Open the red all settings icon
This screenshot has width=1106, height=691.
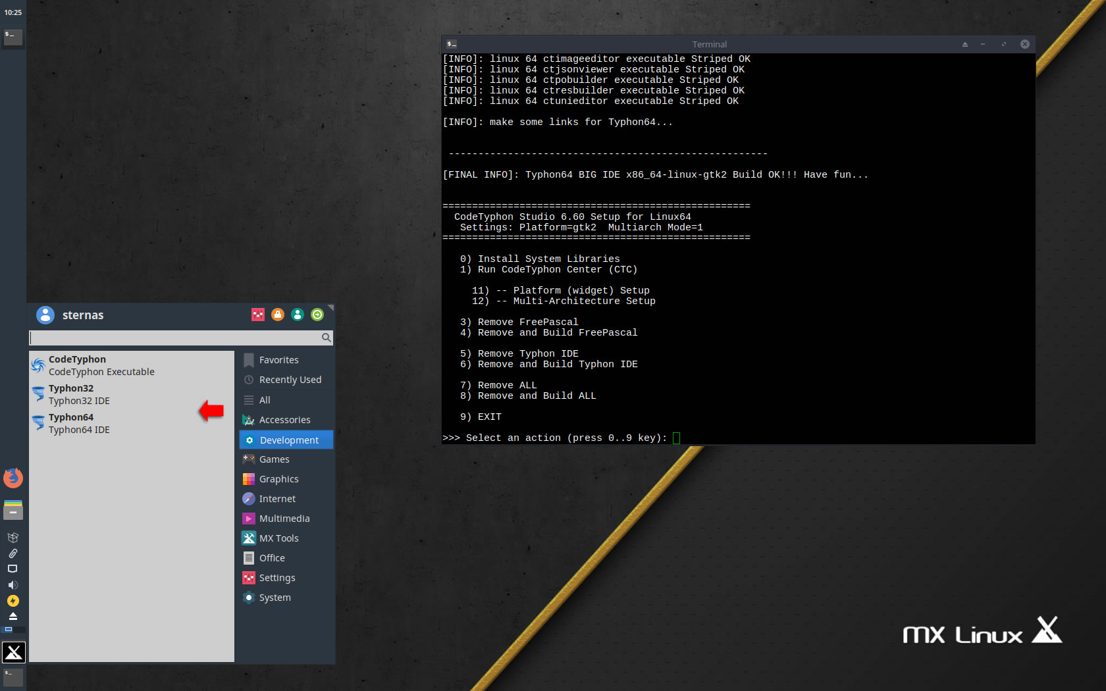click(258, 315)
